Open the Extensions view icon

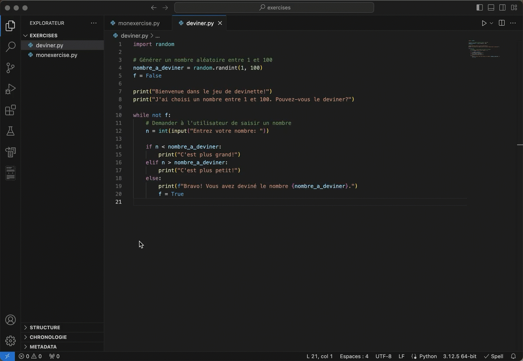pos(11,110)
